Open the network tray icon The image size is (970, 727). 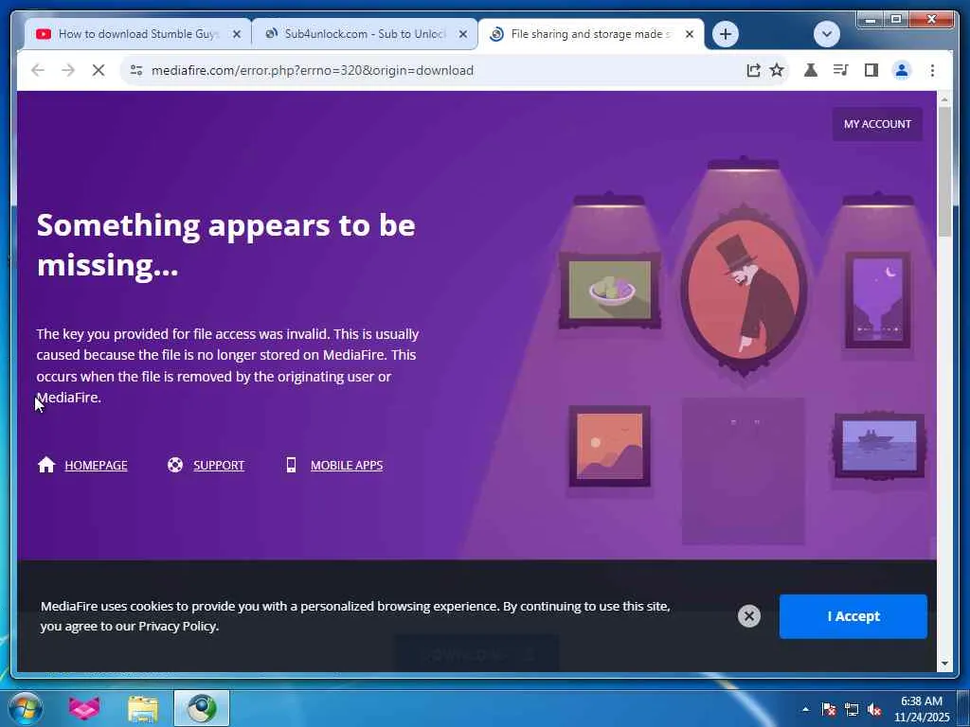852,709
